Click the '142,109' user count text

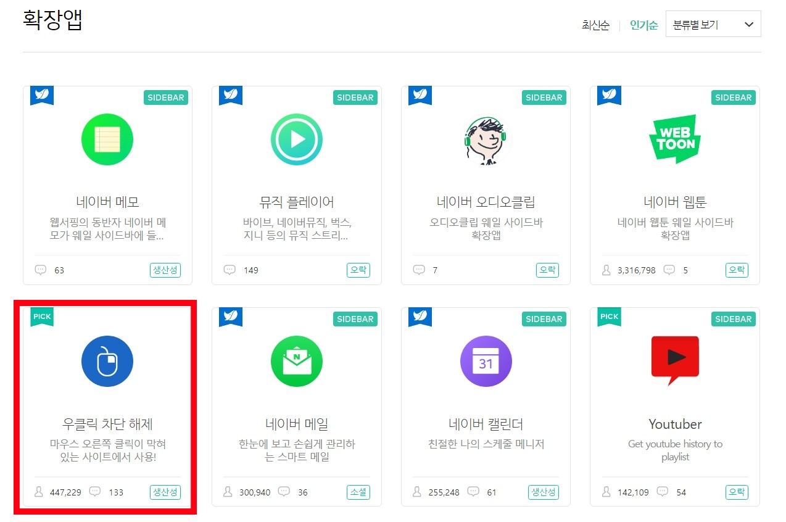[x=632, y=492]
